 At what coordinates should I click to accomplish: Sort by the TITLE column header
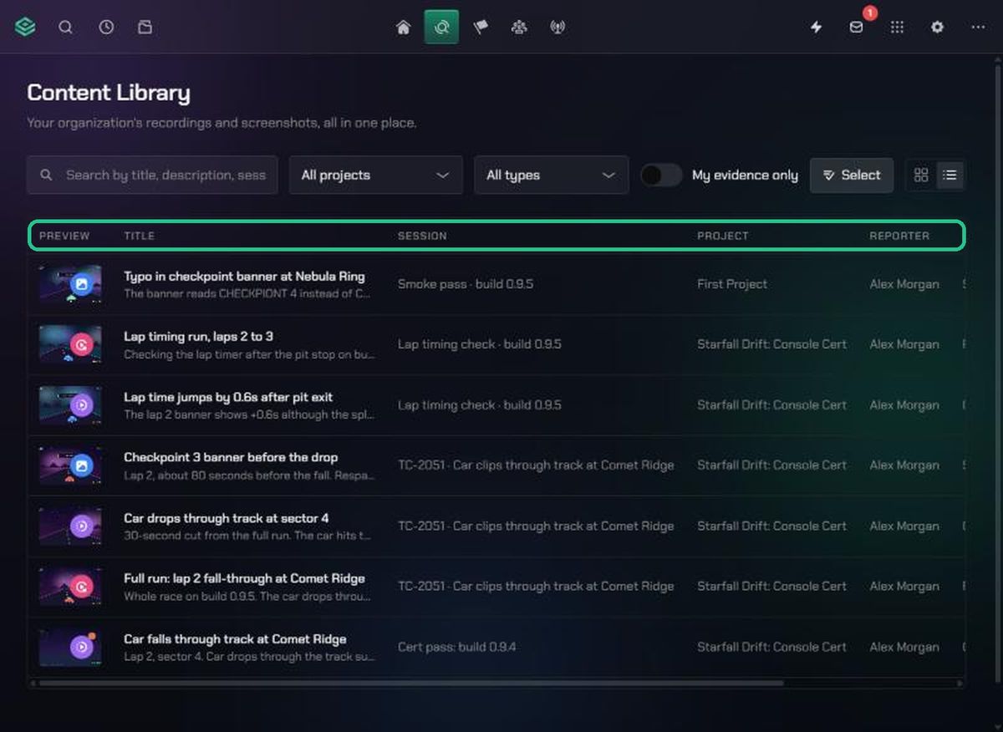[x=140, y=236]
